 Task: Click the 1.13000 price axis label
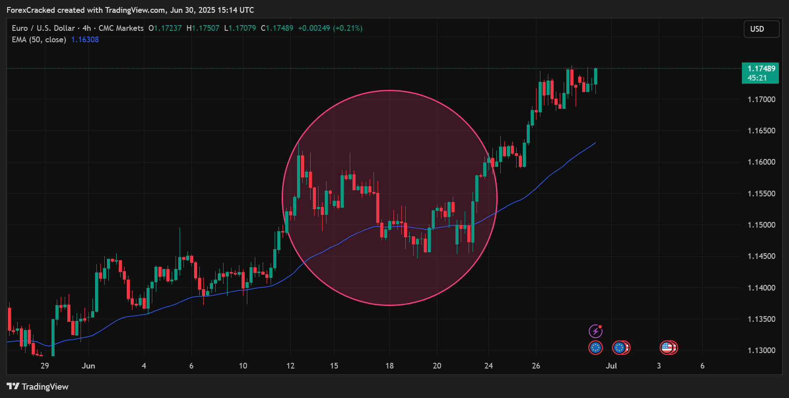coord(761,350)
